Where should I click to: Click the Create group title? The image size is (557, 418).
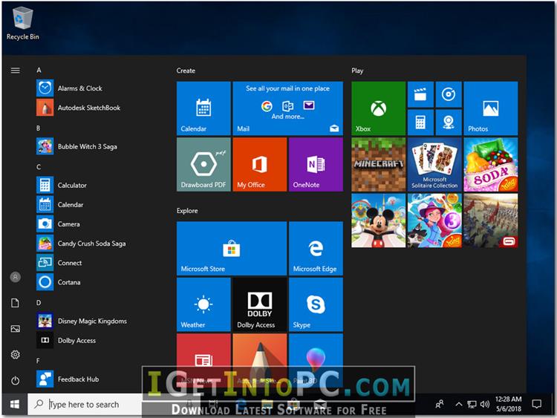point(186,71)
